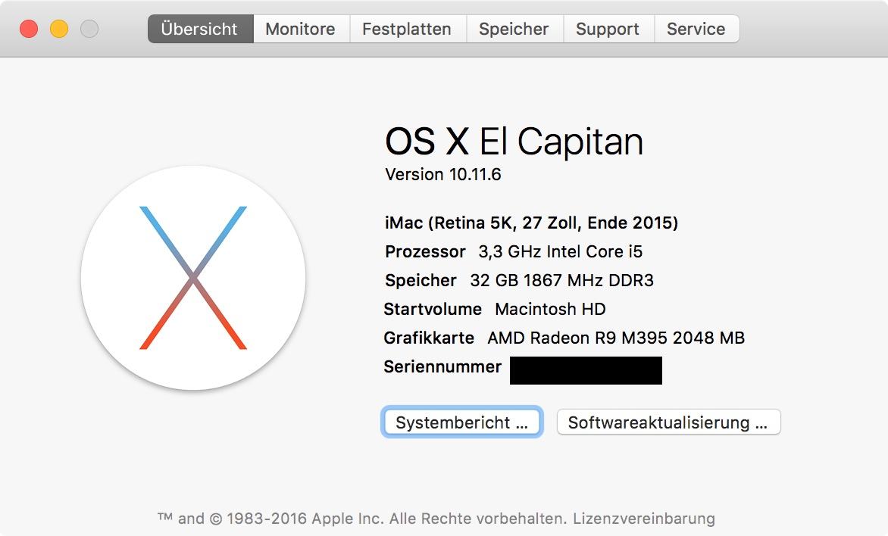
Task: Minimize window with the yellow button
Action: [x=59, y=29]
